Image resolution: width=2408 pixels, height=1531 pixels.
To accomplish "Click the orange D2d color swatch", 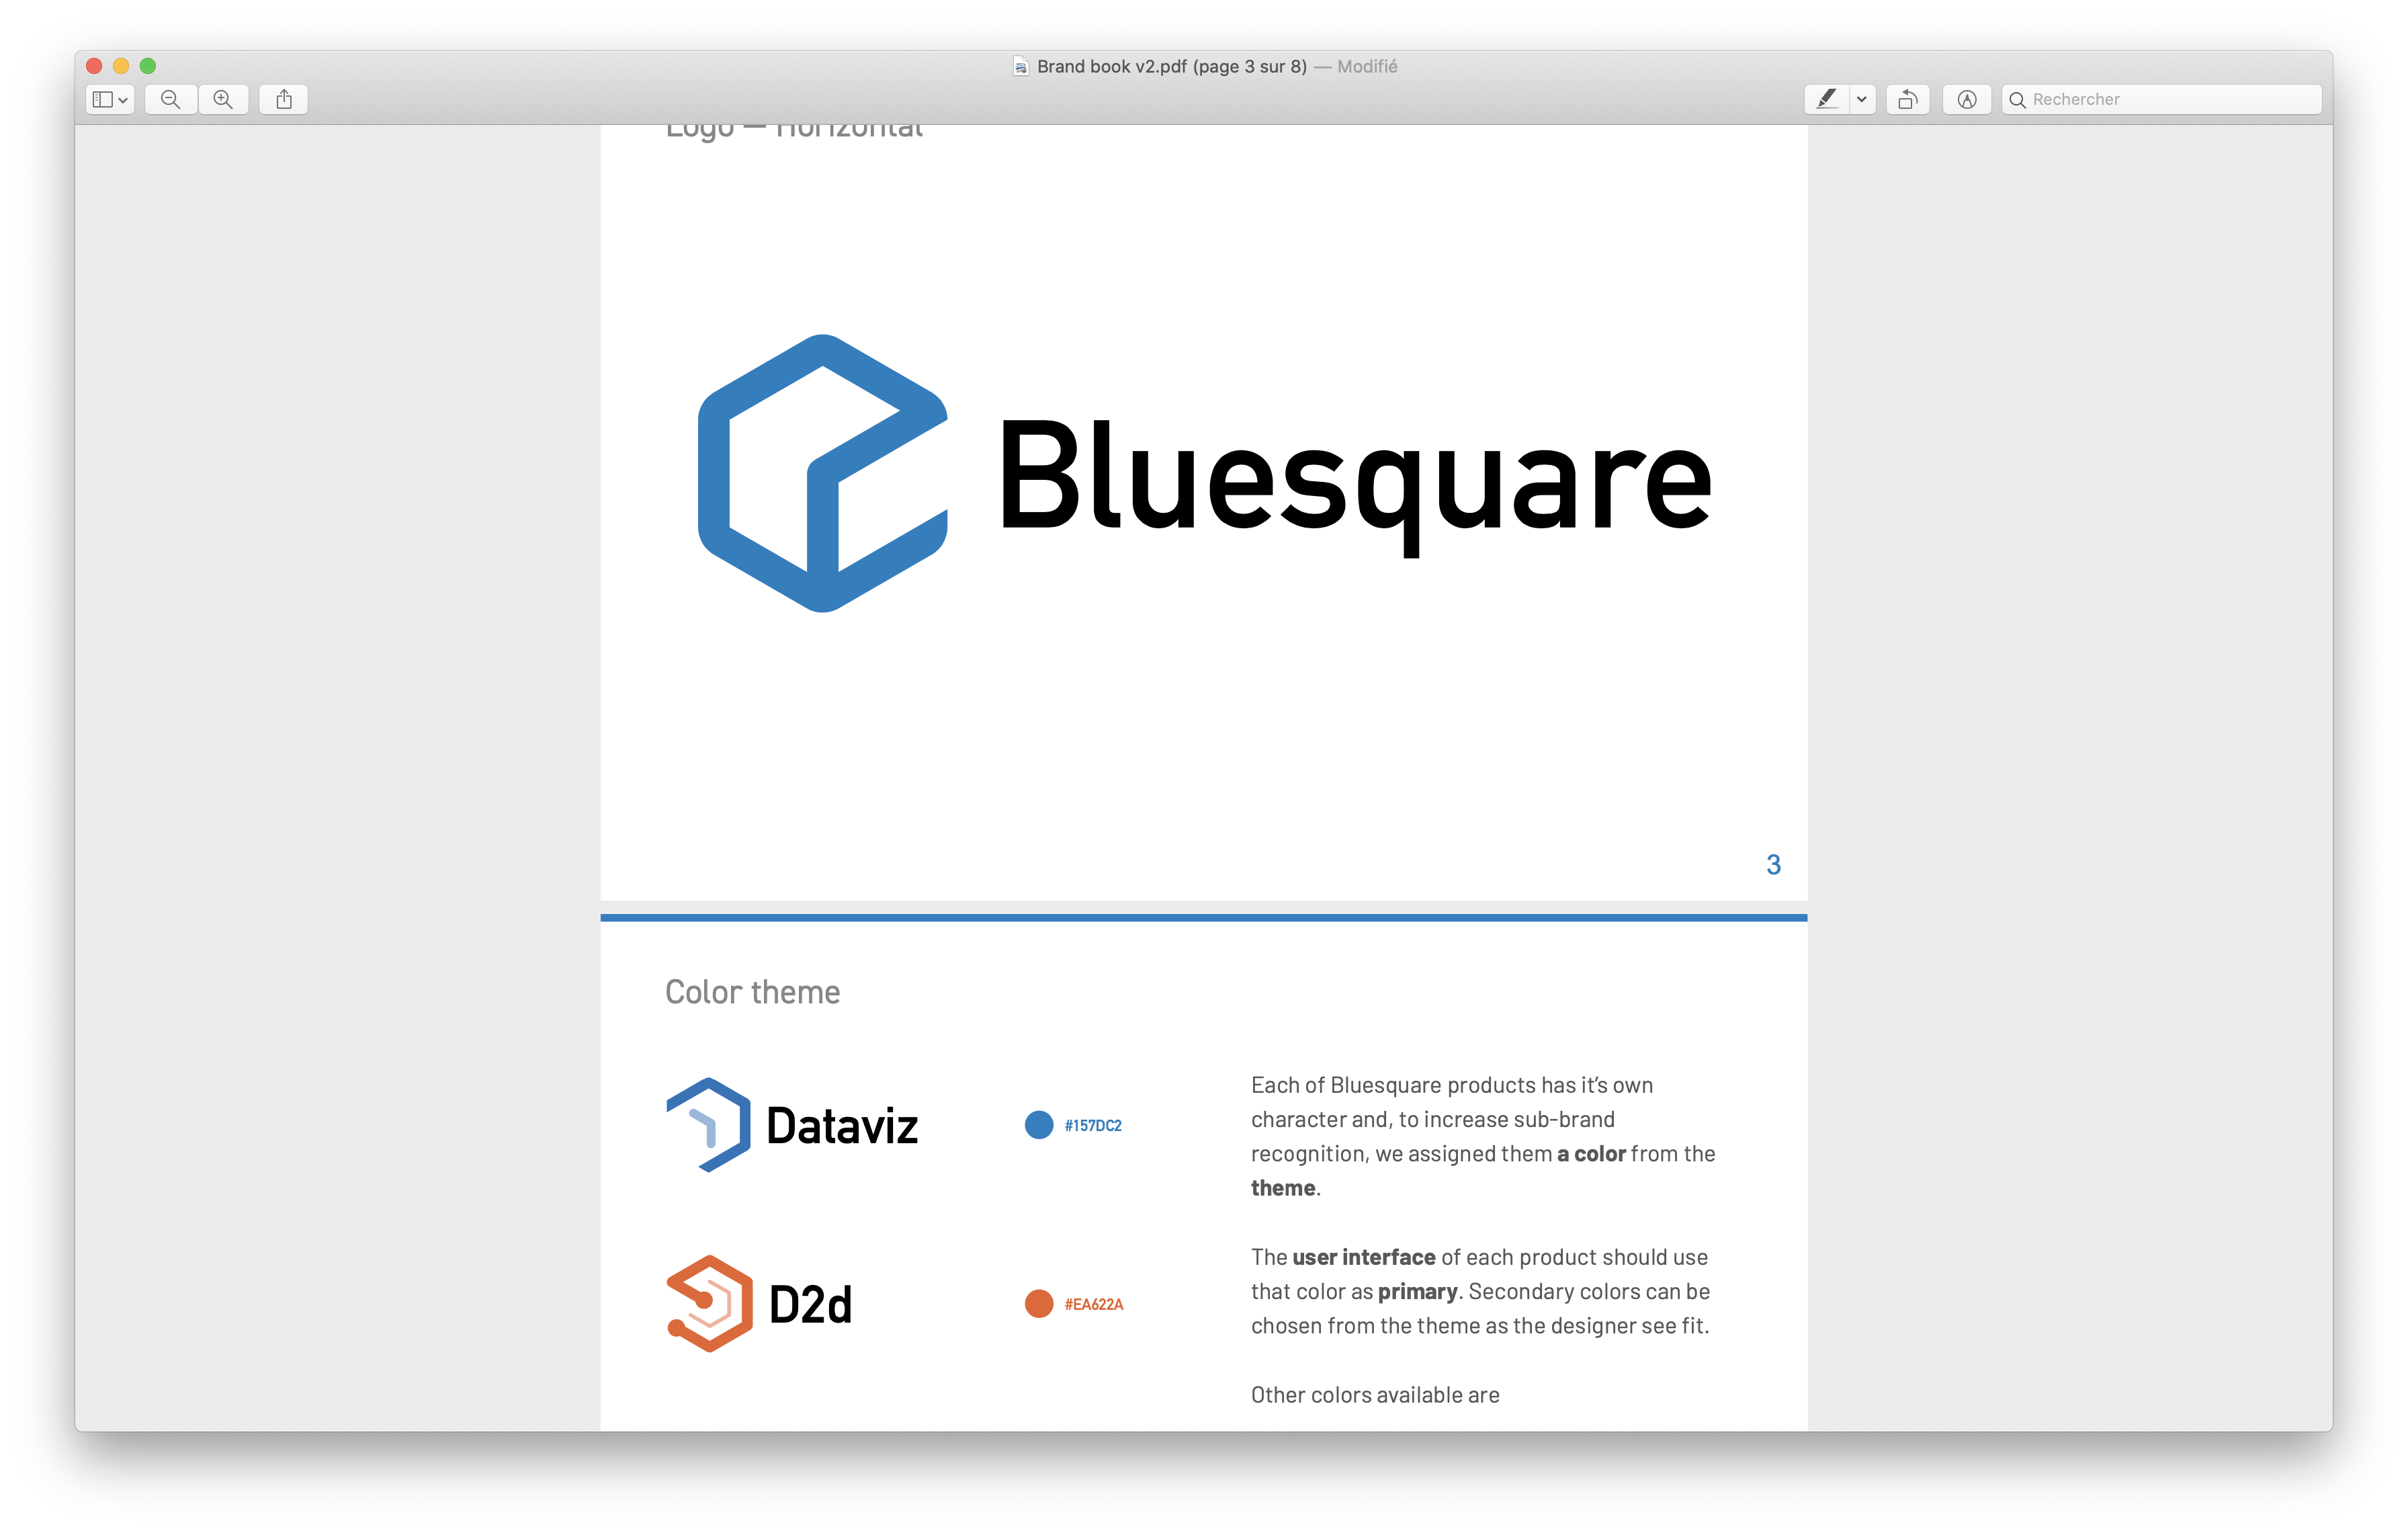I will pos(1039,1304).
